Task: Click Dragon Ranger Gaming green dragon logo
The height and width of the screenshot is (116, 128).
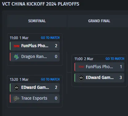Action: tap(16, 57)
